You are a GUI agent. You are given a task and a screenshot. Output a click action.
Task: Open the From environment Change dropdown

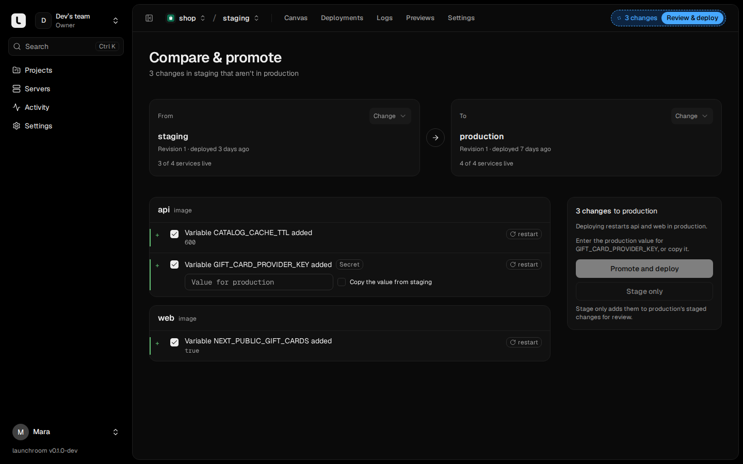pyautogui.click(x=390, y=116)
